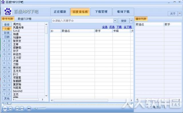
Task: Select artist 林俊杰 in the list
Action: [17, 54]
